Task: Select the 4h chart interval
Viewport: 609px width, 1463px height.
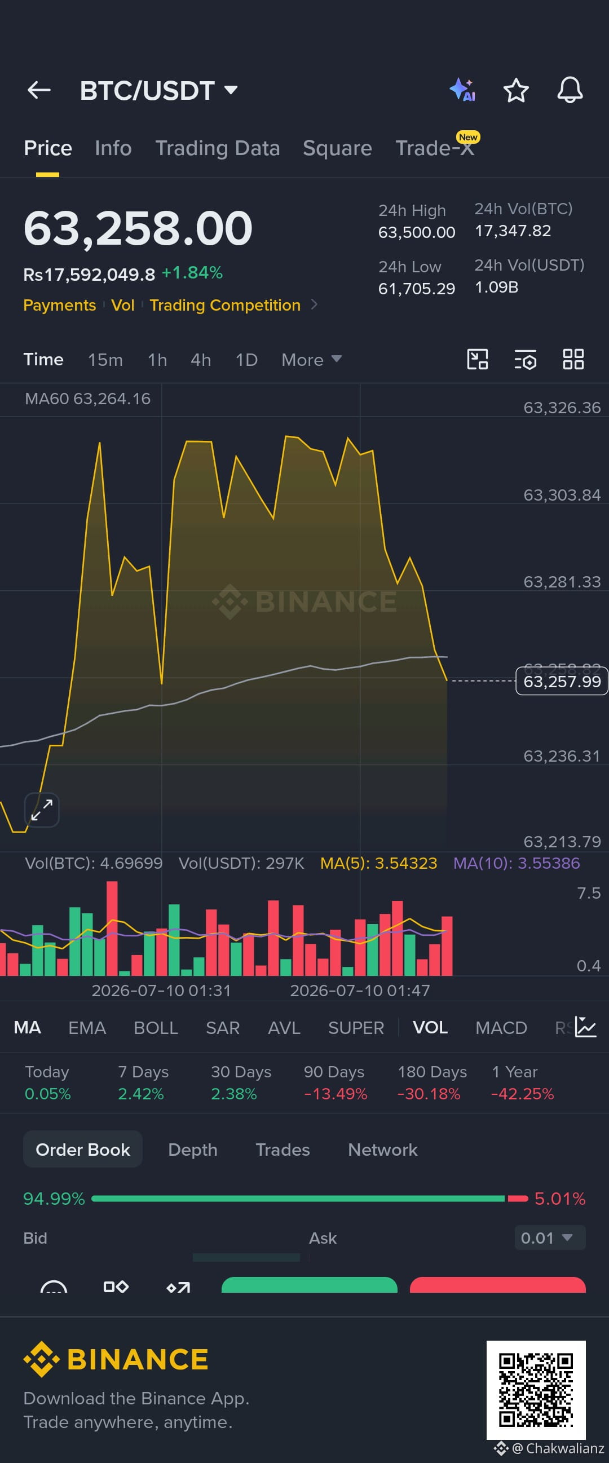Action: pyautogui.click(x=201, y=360)
